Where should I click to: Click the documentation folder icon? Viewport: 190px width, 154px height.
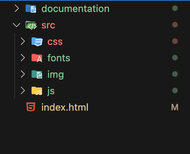[31, 9]
